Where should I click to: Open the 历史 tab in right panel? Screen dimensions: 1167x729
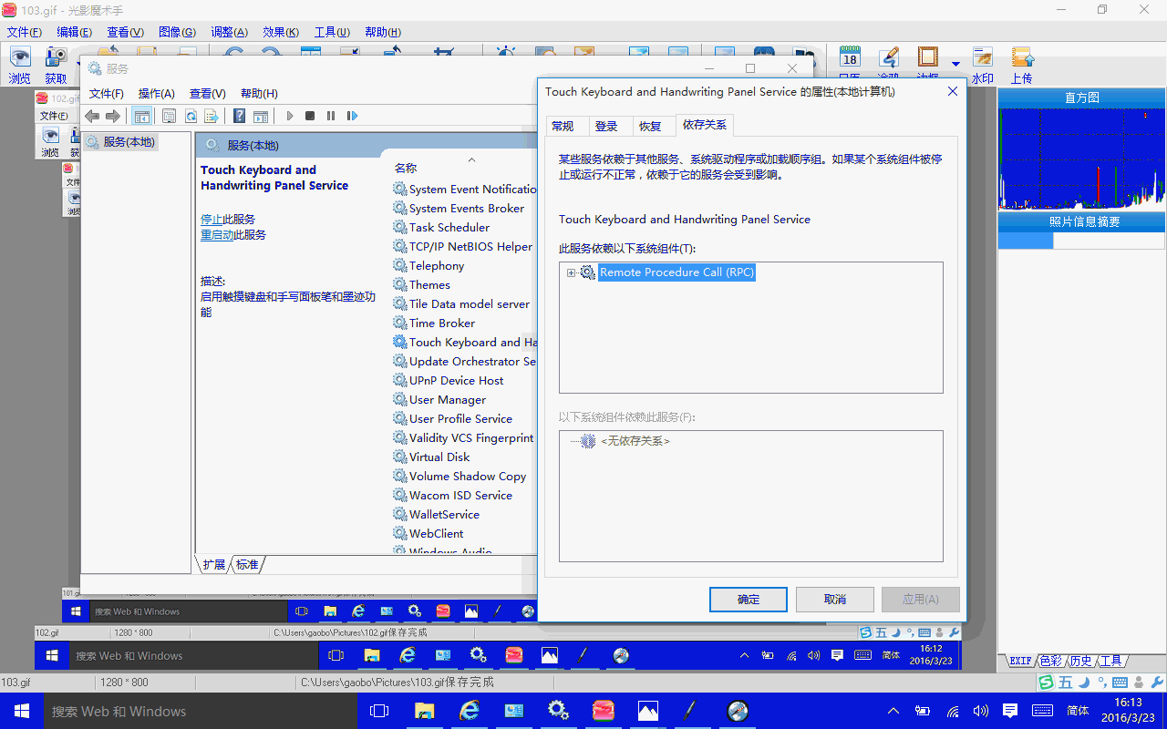(x=1080, y=661)
